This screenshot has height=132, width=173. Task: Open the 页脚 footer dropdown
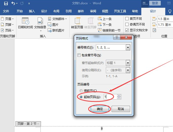[7, 24]
